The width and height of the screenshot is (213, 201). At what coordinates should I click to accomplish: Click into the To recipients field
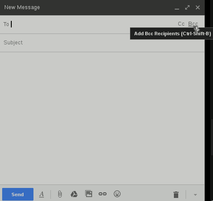(x=93, y=24)
